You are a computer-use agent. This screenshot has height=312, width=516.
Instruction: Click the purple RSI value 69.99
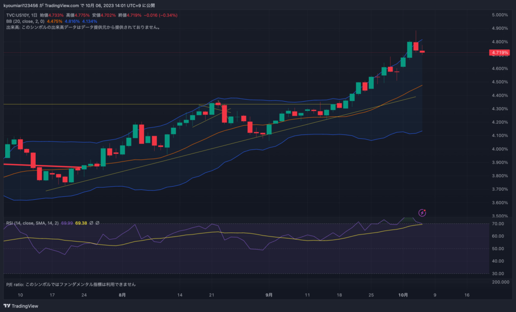67,223
